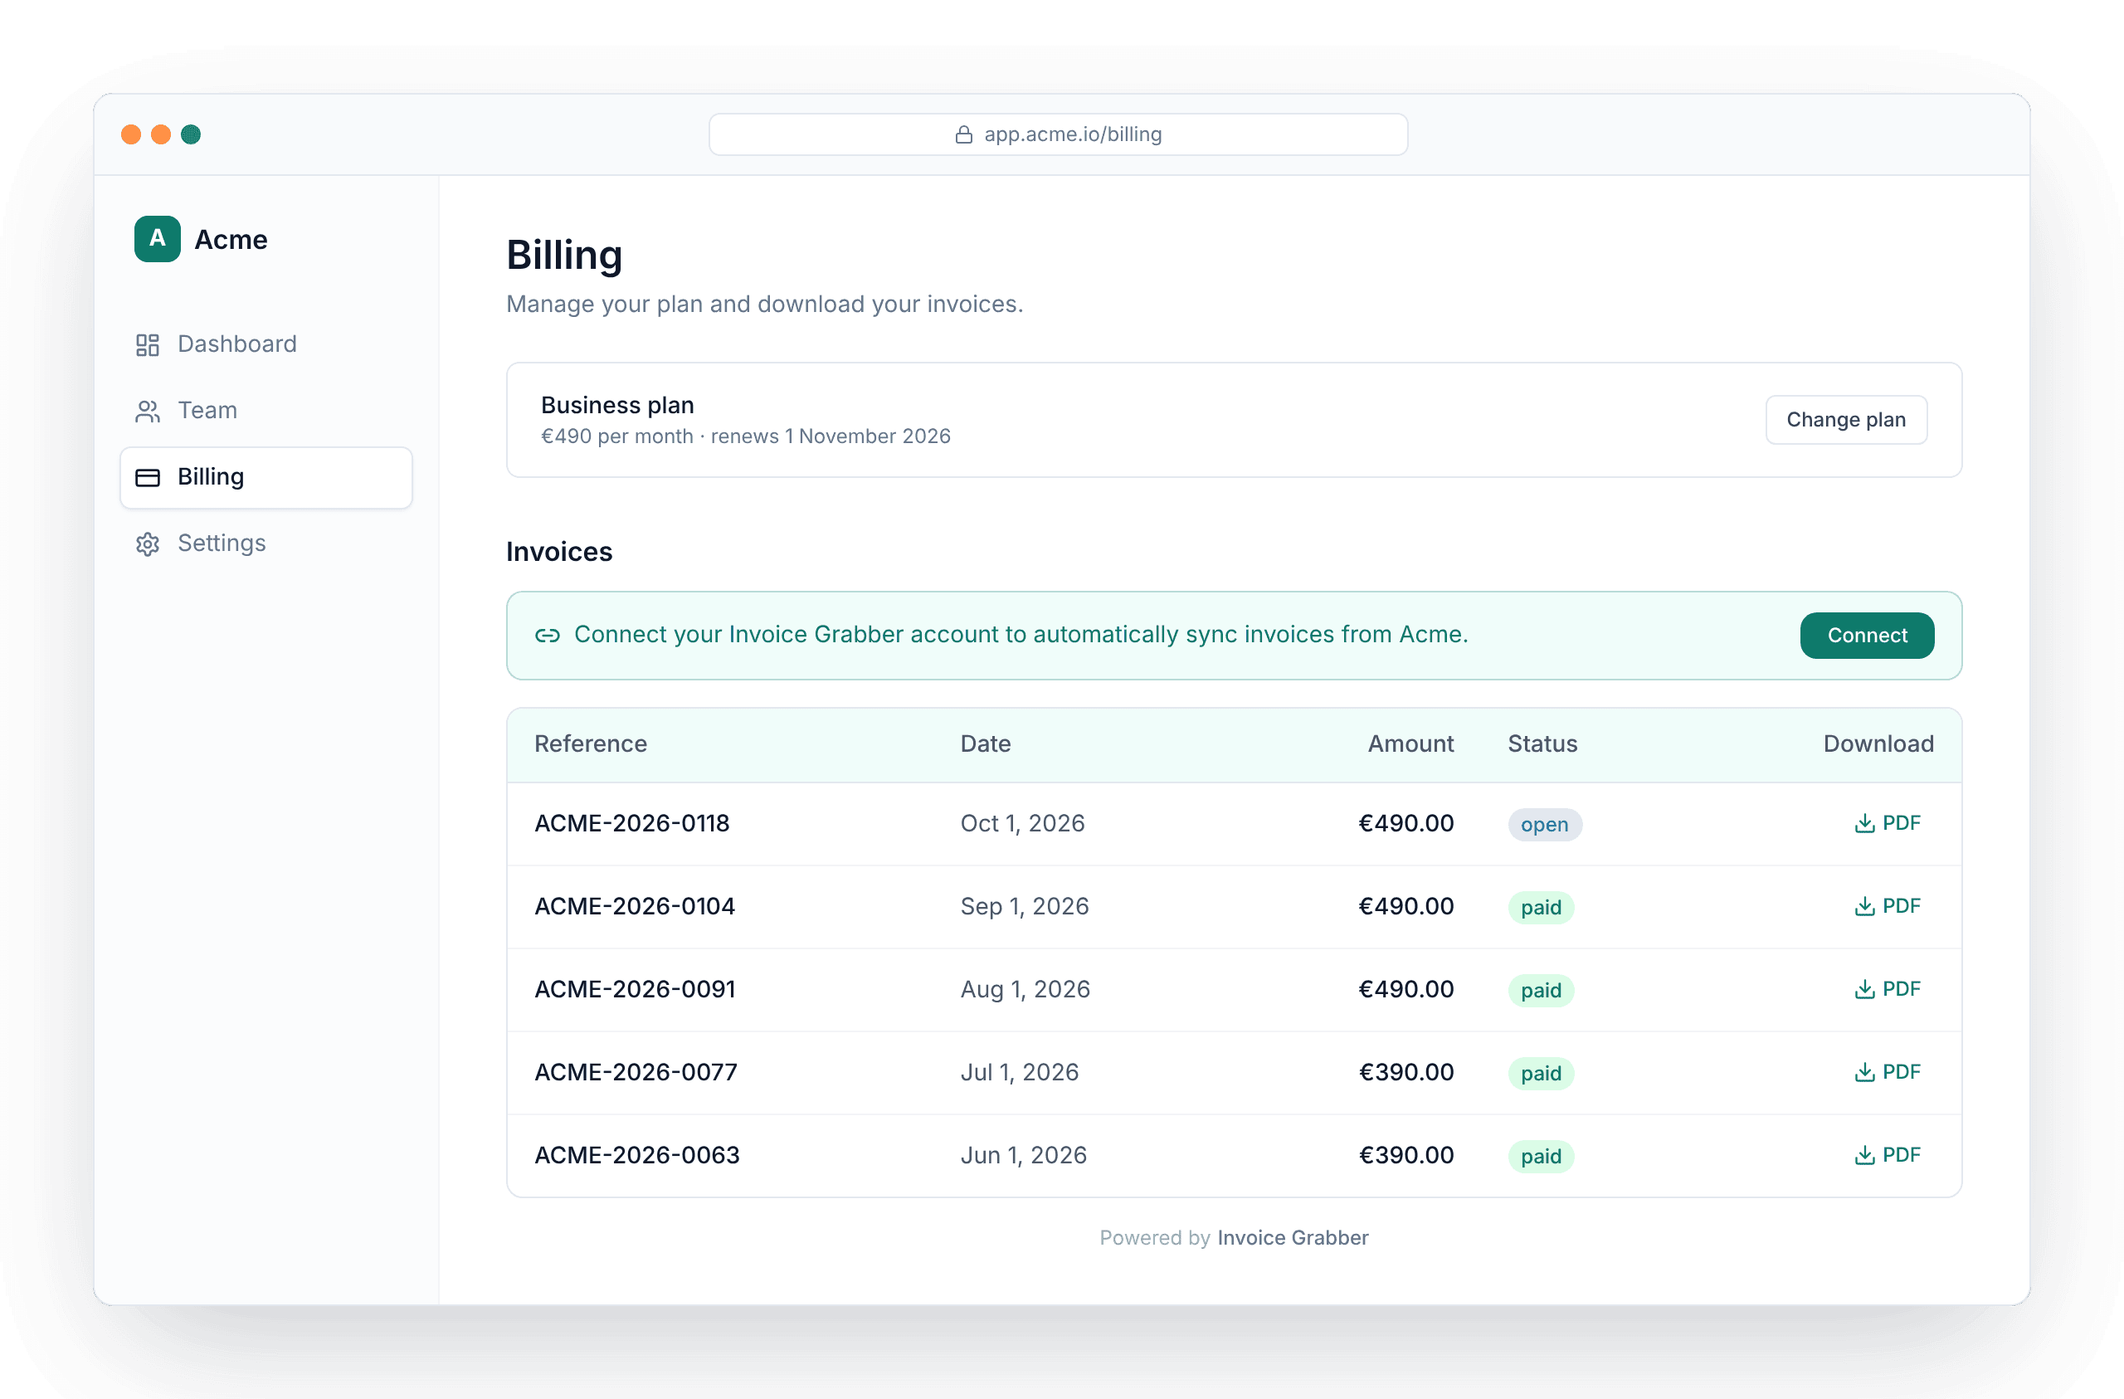Image resolution: width=2124 pixels, height=1399 pixels.
Task: Click the Date column header
Action: tap(985, 743)
